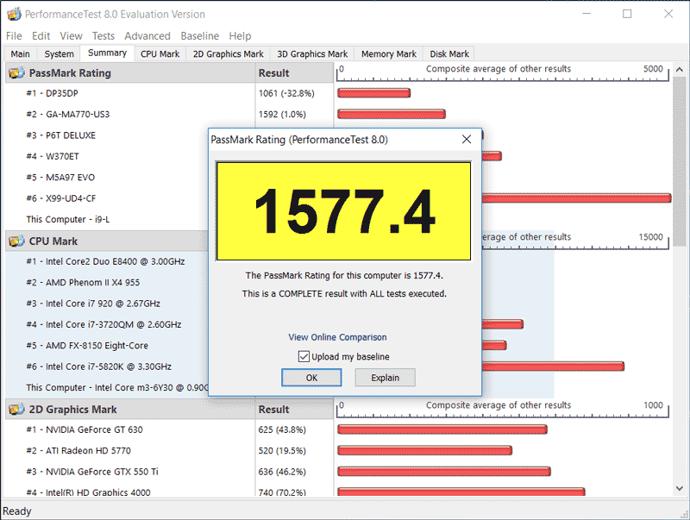Select the #6 - X99-UD4-CF row
This screenshot has height=520, width=690.
pyautogui.click(x=106, y=198)
